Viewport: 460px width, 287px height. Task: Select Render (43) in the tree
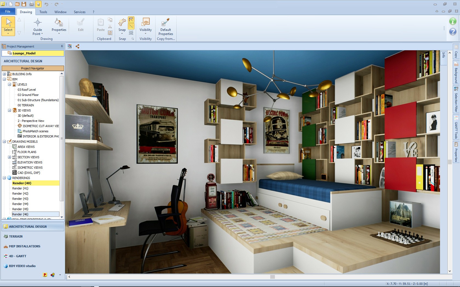tap(20, 199)
